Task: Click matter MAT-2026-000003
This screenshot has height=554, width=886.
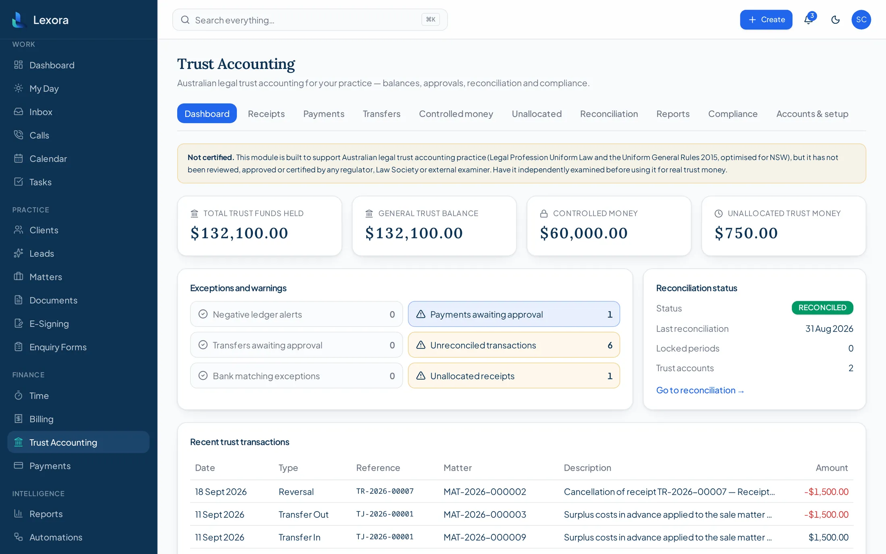Action: coord(485,515)
